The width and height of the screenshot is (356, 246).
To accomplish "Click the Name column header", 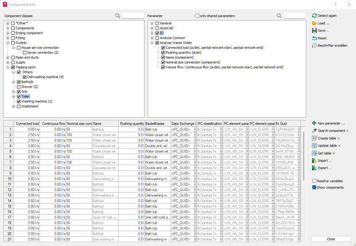I will coord(105,124).
